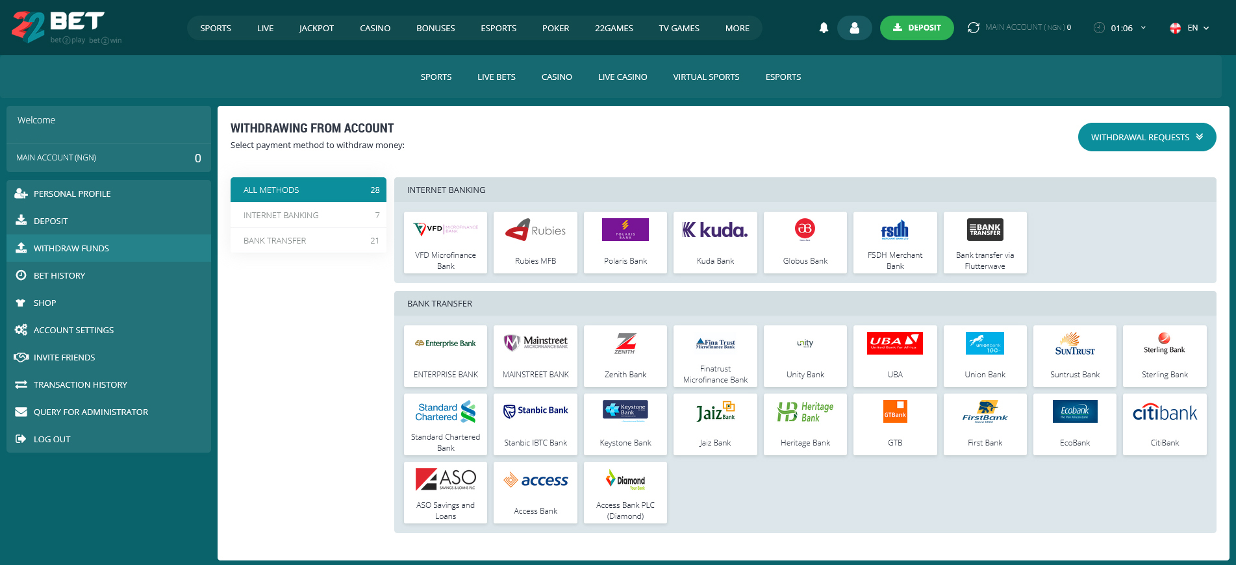Select Access Bank transfer

tap(535, 492)
